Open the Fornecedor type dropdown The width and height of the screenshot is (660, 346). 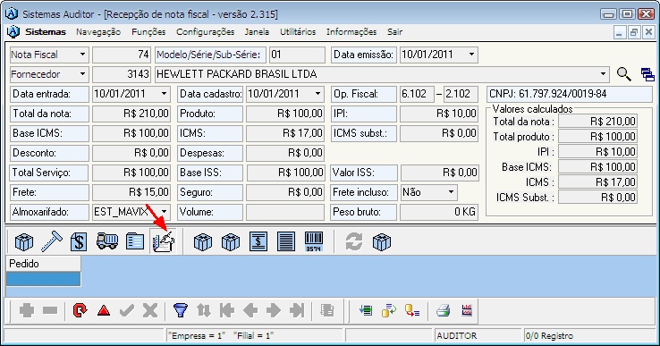[82, 74]
